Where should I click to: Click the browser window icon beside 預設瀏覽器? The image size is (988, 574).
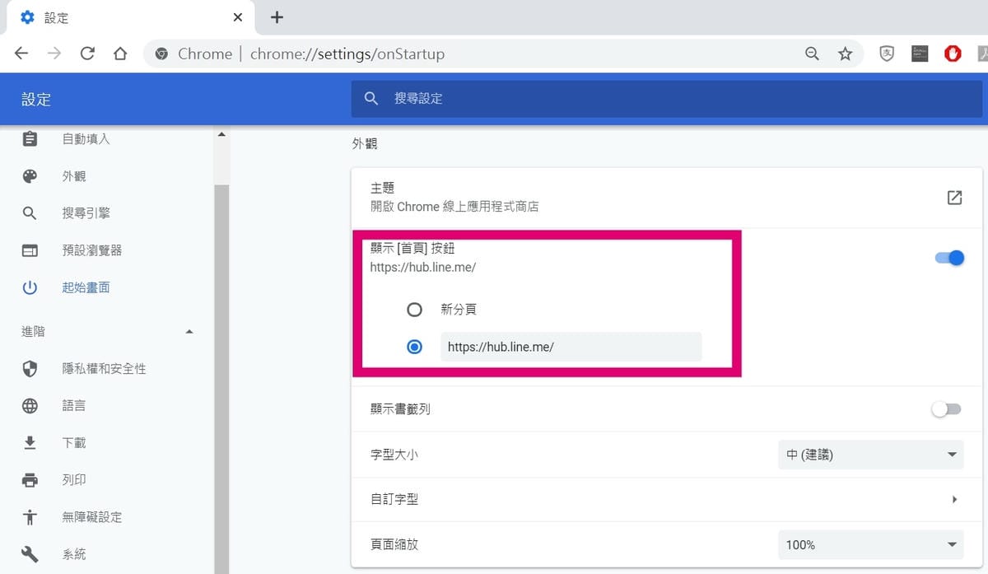pyautogui.click(x=30, y=250)
